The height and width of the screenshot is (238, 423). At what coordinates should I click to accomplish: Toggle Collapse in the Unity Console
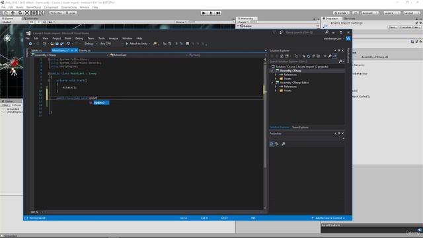pos(16,105)
